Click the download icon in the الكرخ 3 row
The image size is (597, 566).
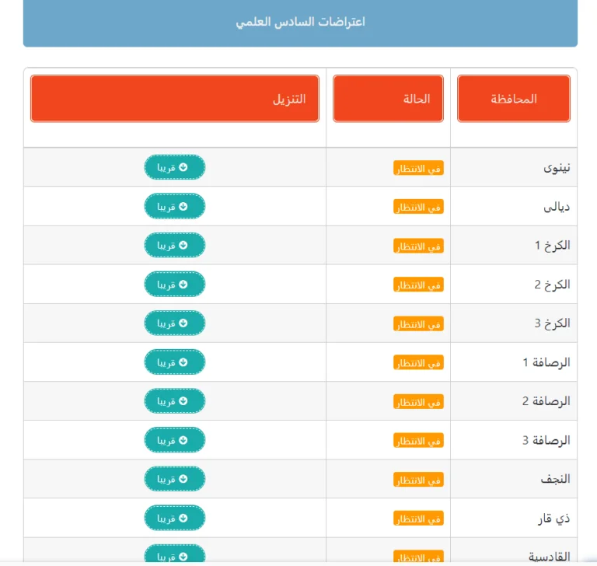pos(183,323)
